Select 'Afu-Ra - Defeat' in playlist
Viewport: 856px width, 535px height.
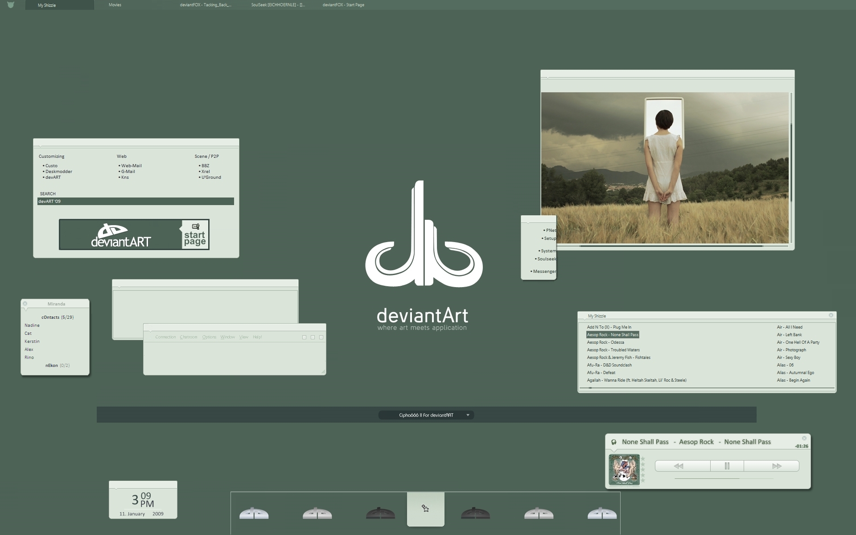coord(601,373)
